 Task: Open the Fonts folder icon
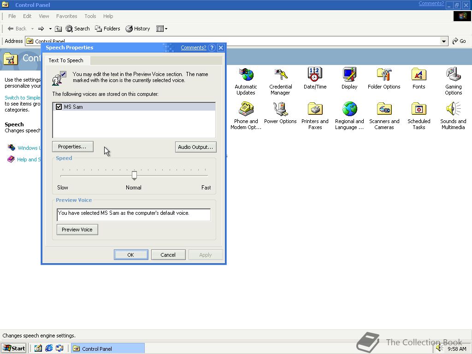(419, 78)
